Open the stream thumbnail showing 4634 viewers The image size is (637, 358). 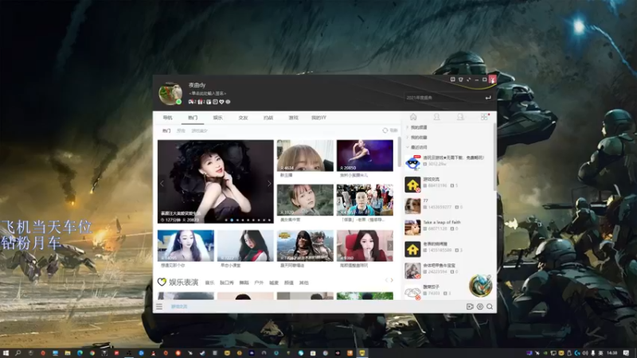305,155
